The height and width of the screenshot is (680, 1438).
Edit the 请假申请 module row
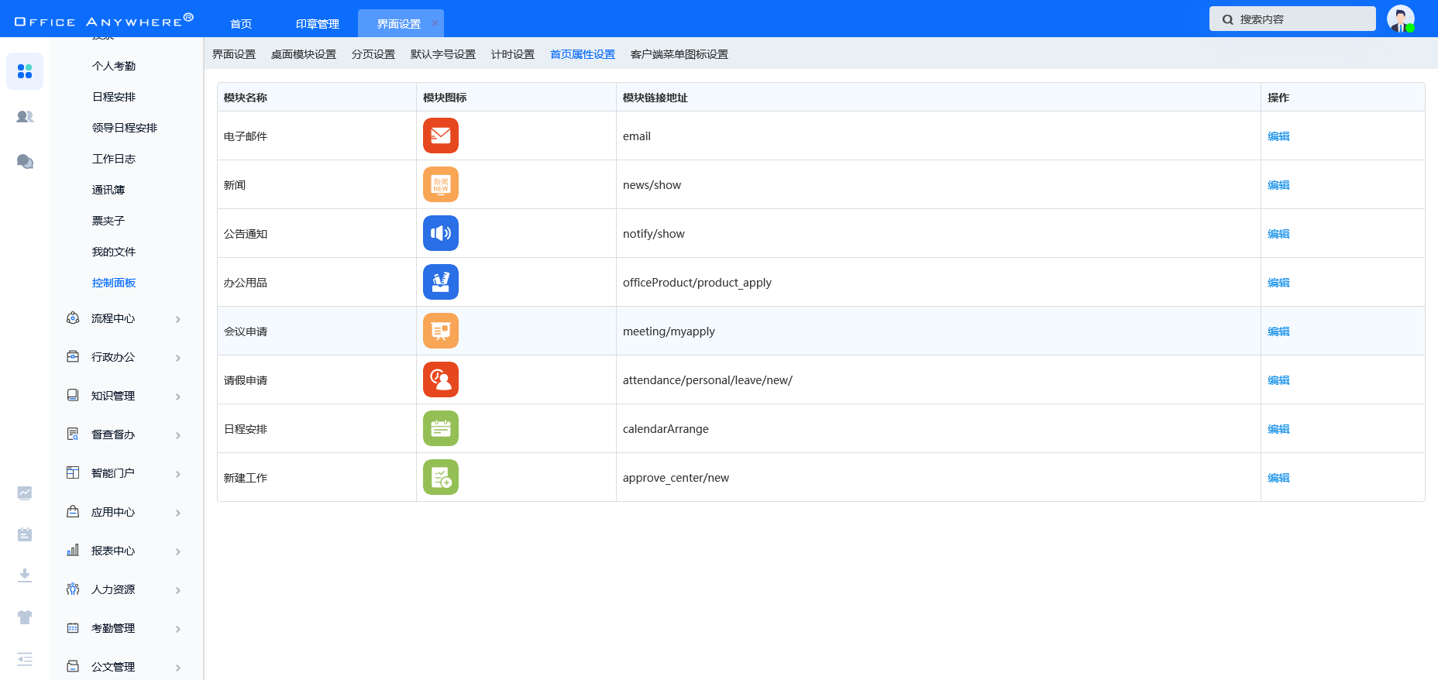(x=1278, y=380)
